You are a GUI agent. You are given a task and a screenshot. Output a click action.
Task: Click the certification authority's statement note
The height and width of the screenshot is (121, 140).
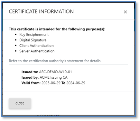(x=55, y=61)
